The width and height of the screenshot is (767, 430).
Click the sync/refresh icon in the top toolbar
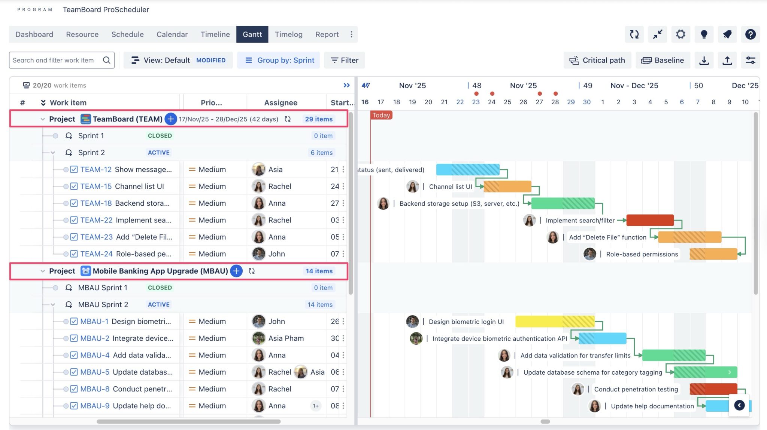(x=634, y=34)
